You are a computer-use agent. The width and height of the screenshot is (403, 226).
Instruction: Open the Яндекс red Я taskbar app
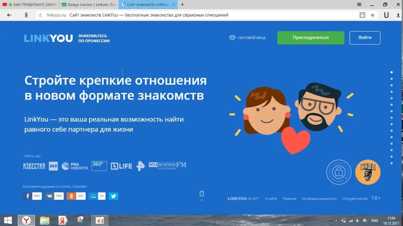(63, 221)
